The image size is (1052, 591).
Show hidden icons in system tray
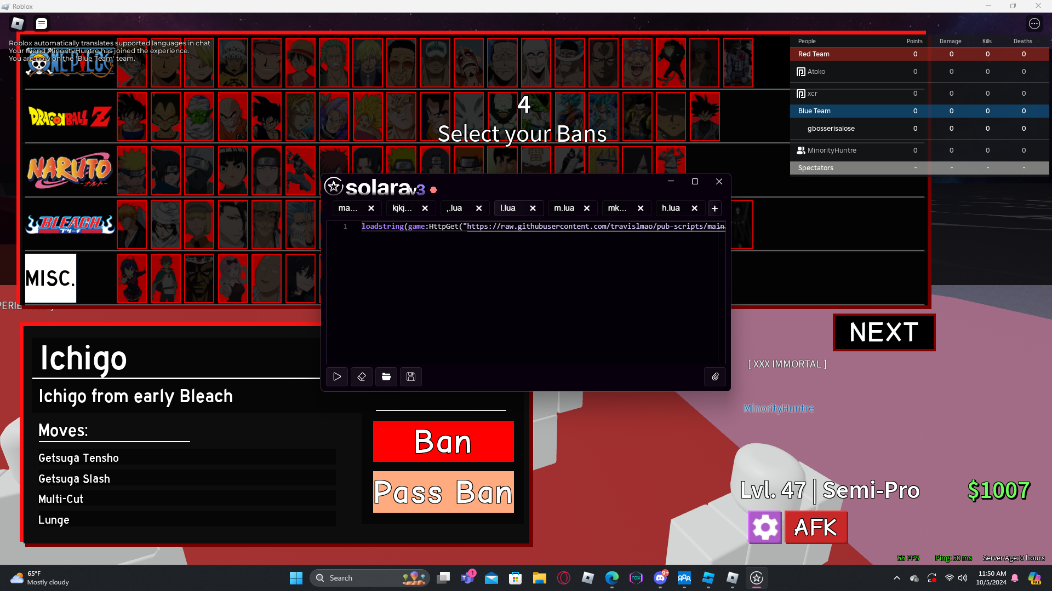[x=896, y=578]
